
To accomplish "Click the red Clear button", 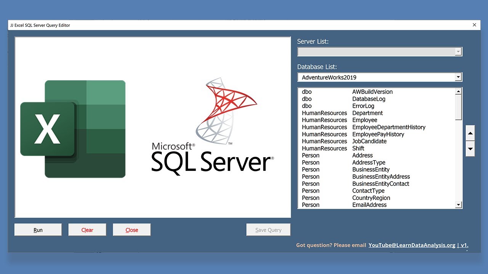I will [x=87, y=230].
